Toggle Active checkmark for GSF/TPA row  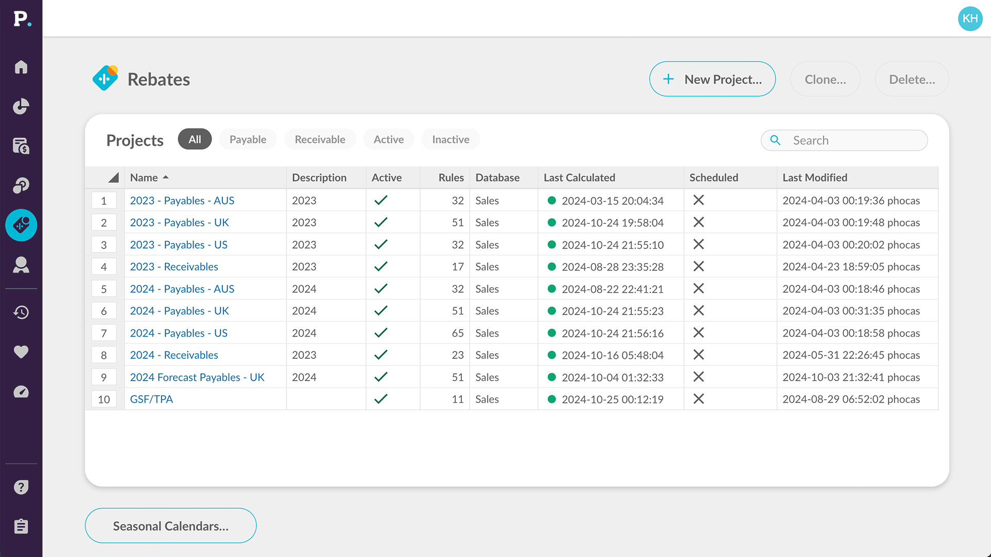click(381, 399)
